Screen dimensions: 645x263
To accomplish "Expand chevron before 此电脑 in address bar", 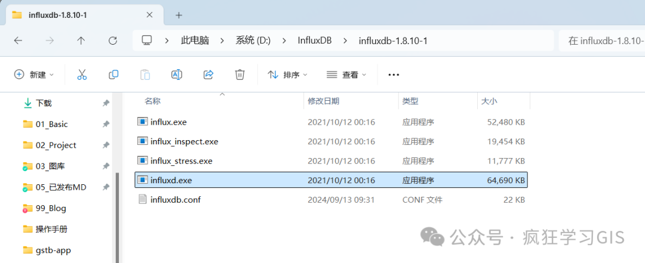I will (x=167, y=41).
